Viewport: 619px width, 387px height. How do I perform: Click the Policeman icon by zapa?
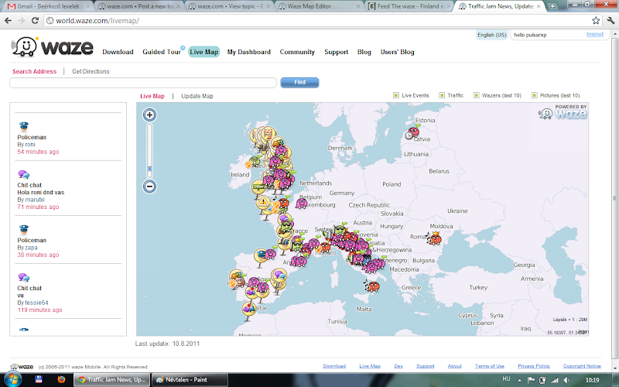click(x=24, y=229)
